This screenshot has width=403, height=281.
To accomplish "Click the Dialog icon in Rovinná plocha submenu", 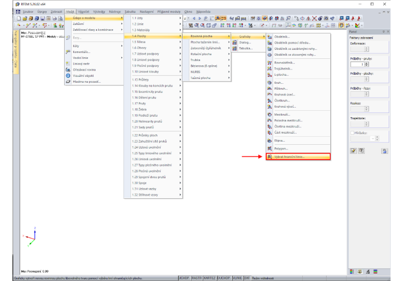I will (235, 42).
